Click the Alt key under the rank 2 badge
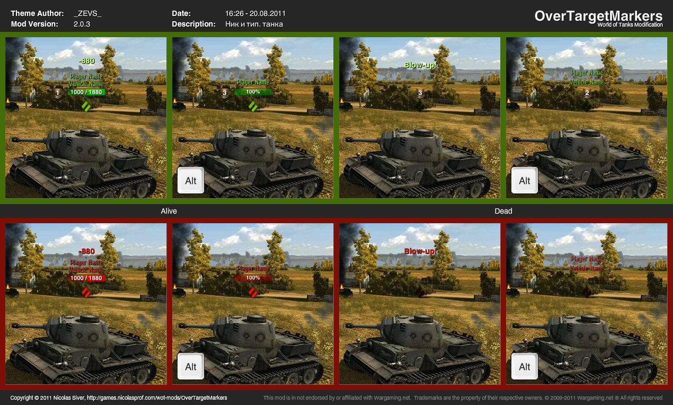 tap(525, 181)
